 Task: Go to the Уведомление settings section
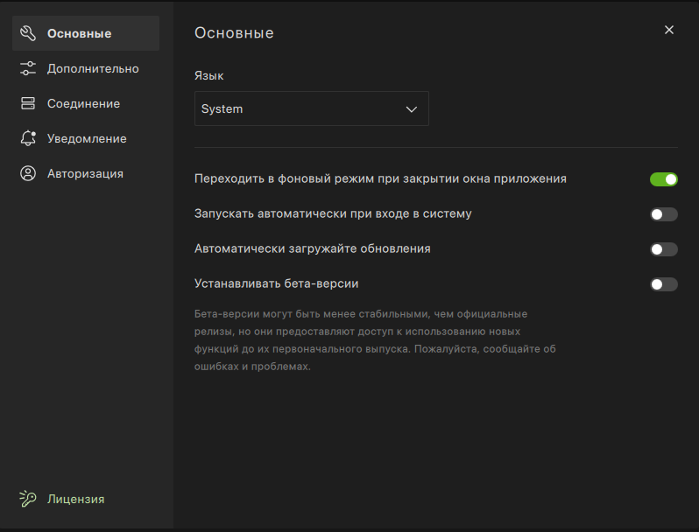pos(87,138)
